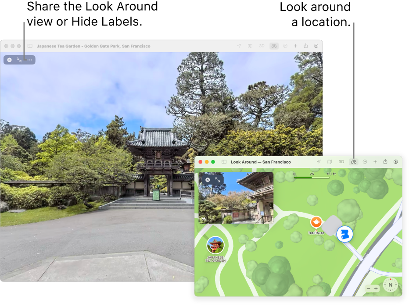Click the Look Around binoculars icon in front window

[x=353, y=162]
